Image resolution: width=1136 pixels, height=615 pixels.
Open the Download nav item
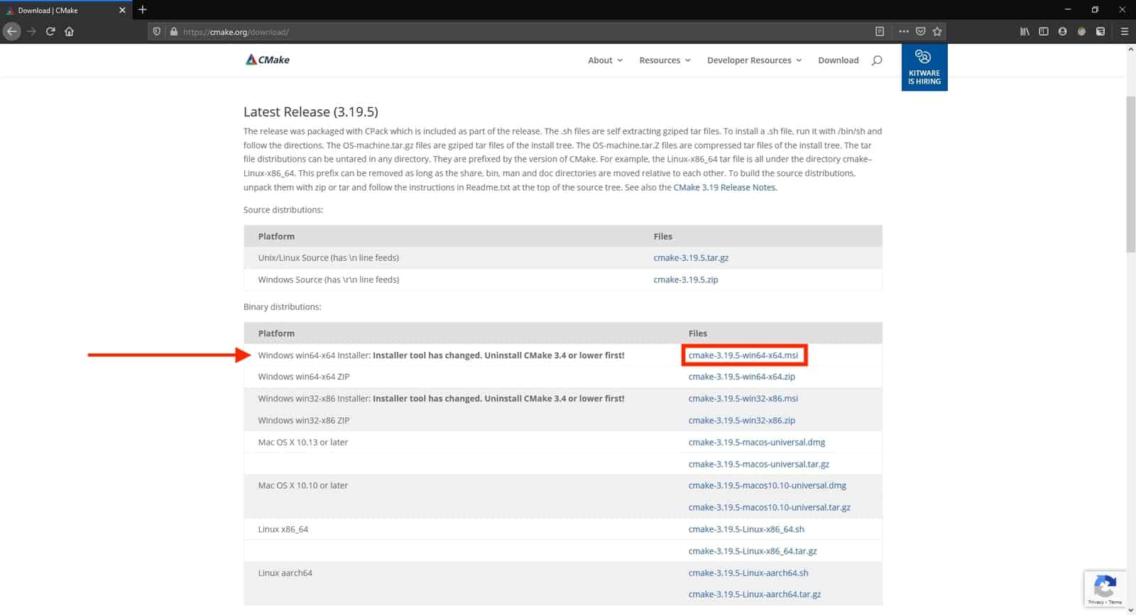pos(839,60)
